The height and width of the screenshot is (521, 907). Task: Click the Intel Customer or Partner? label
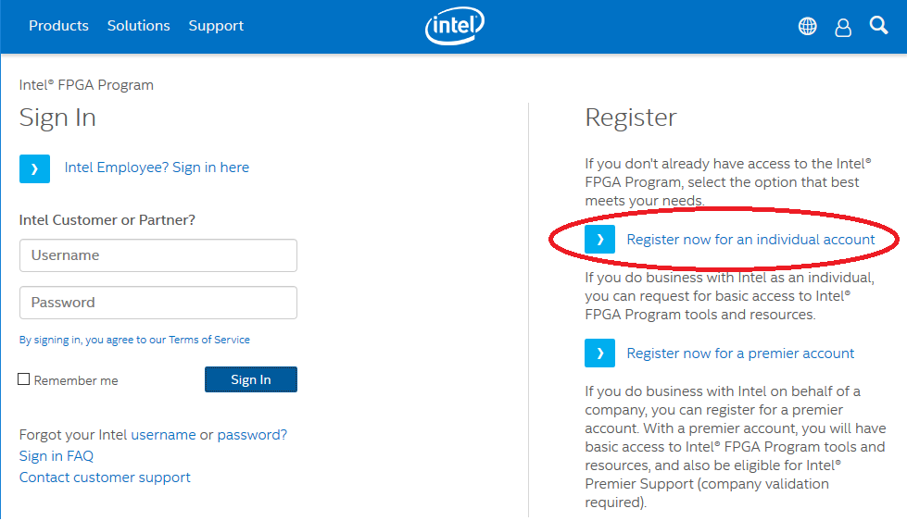point(107,220)
